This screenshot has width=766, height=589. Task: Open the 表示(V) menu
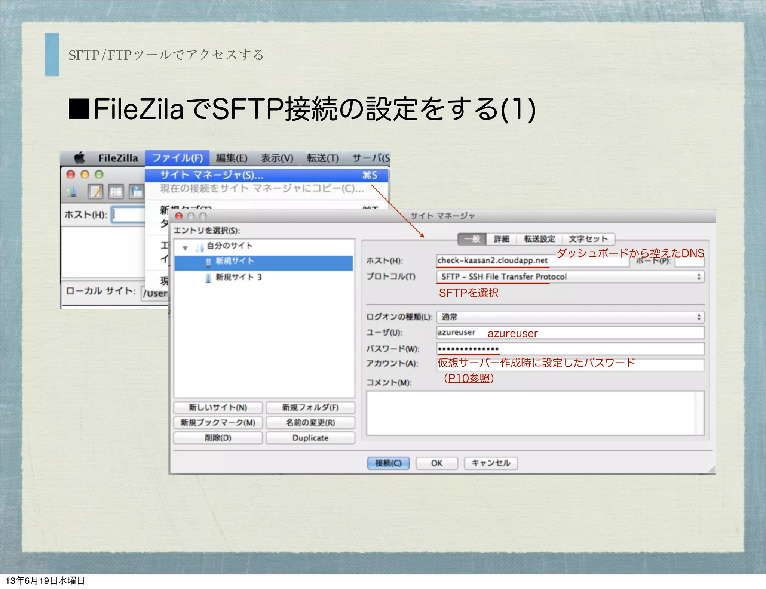tap(277, 158)
